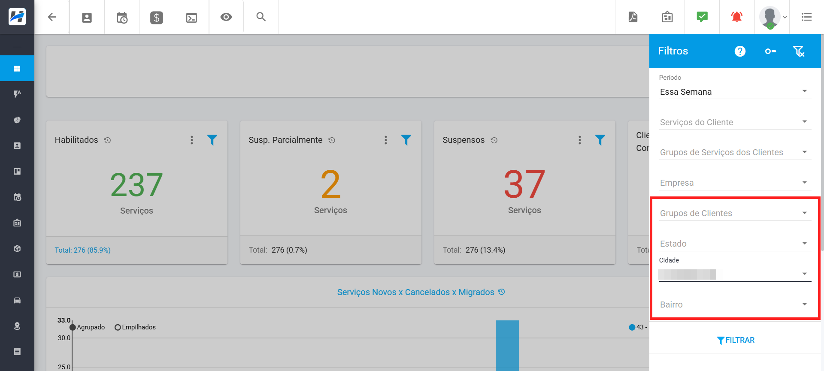Open the pie chart icon in sidebar
This screenshot has width=824, height=371.
pyautogui.click(x=17, y=120)
